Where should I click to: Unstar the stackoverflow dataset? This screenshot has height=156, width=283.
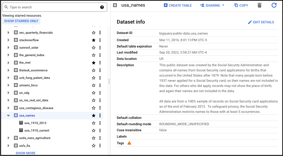tap(93, 40)
